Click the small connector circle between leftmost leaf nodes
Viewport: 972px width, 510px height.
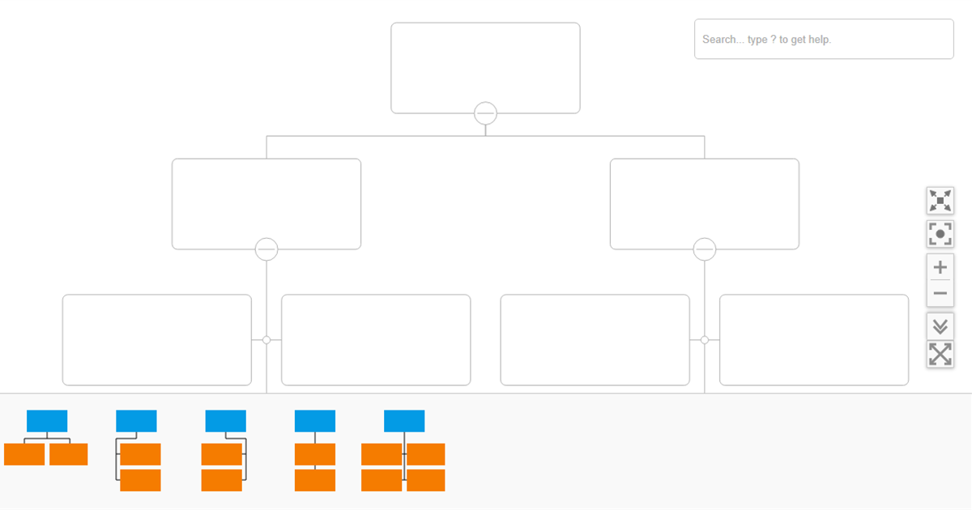point(266,340)
